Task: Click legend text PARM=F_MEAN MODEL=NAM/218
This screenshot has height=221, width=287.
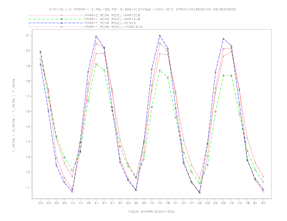Action: (112, 19)
